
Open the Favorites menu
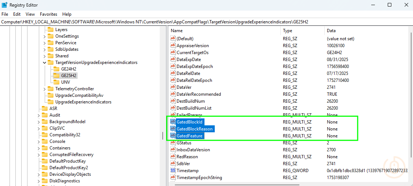click(48, 14)
